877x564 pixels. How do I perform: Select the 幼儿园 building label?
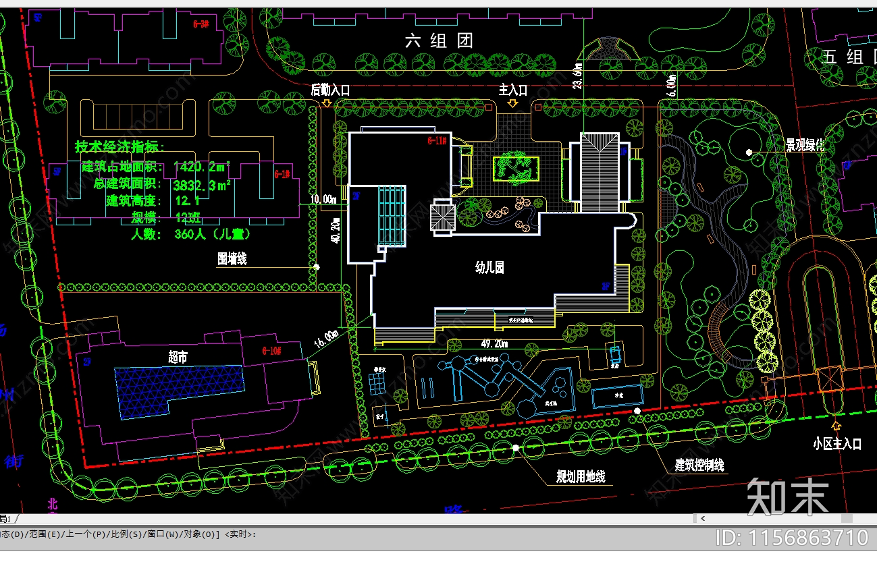tap(489, 268)
